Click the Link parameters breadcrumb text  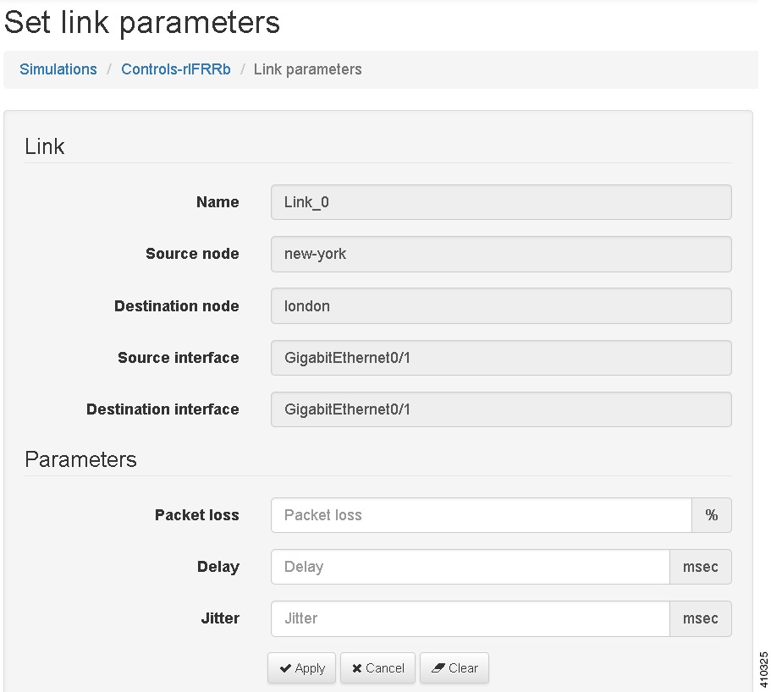(x=307, y=69)
